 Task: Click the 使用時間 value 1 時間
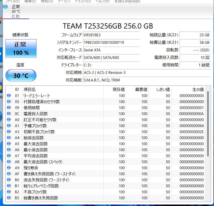[195, 65]
